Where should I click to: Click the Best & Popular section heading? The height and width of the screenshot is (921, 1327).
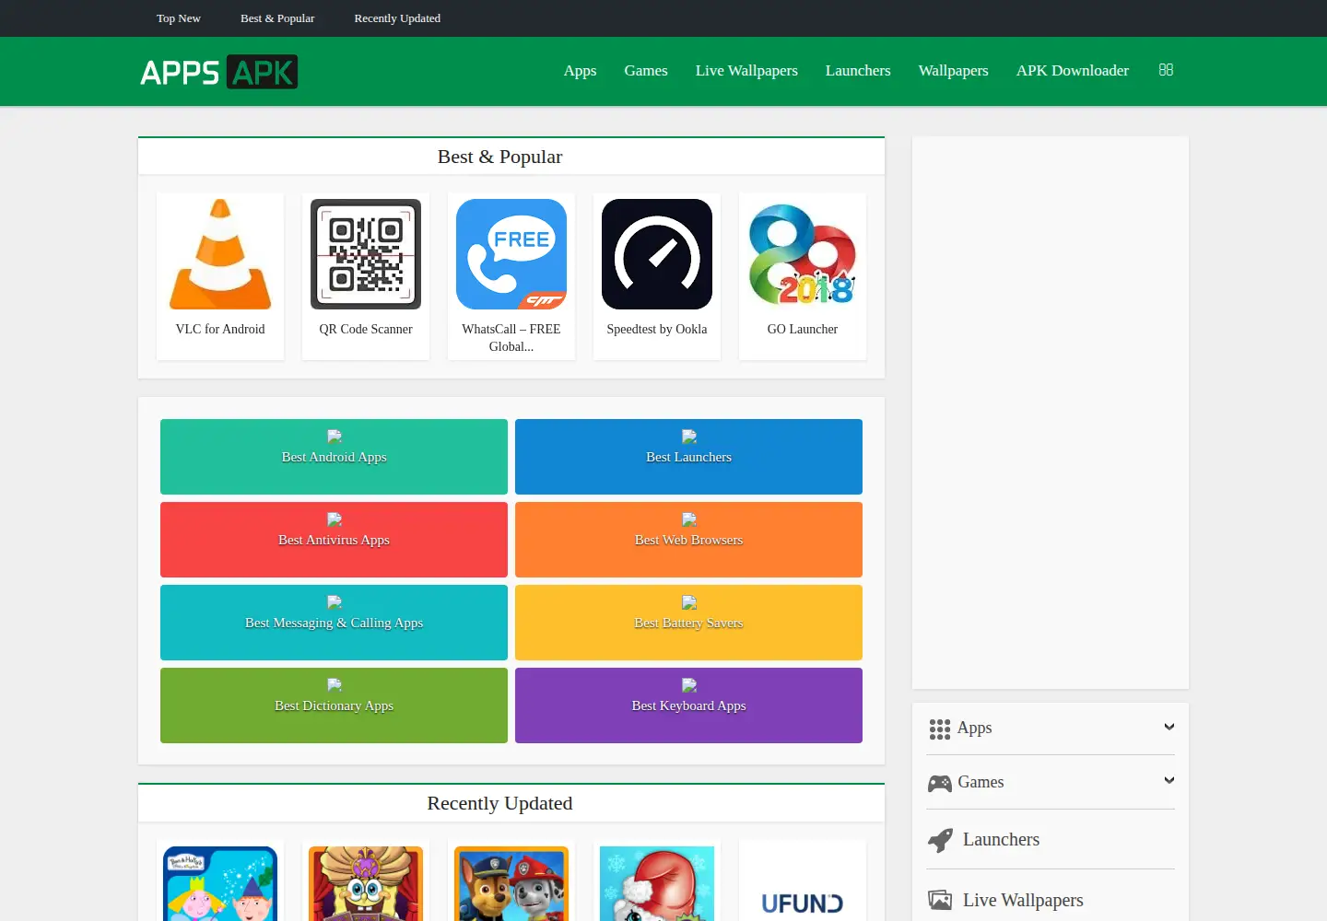[x=499, y=157]
